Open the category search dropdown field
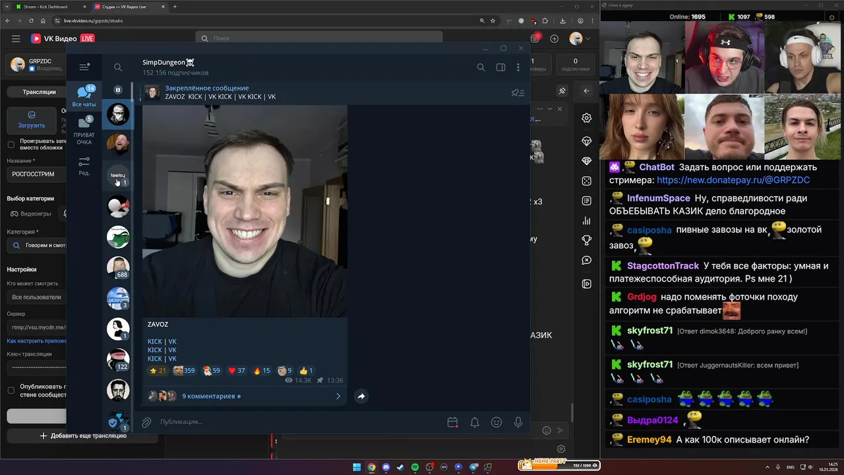The width and height of the screenshot is (844, 475). (37, 245)
